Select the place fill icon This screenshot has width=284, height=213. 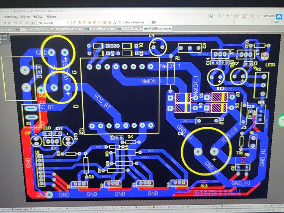point(104,22)
